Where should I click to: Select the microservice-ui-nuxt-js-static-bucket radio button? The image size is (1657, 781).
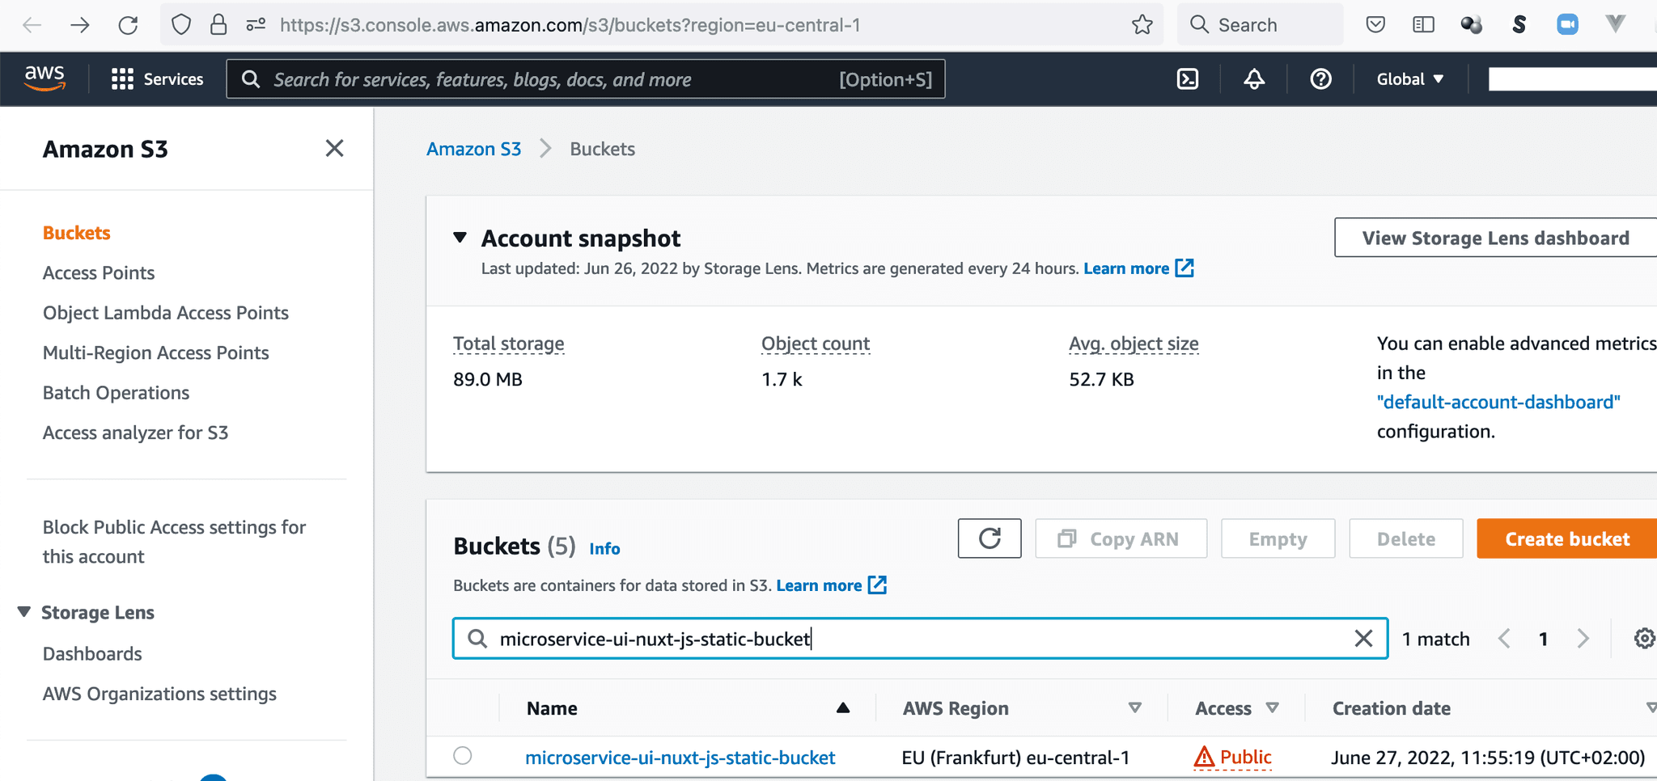point(463,756)
